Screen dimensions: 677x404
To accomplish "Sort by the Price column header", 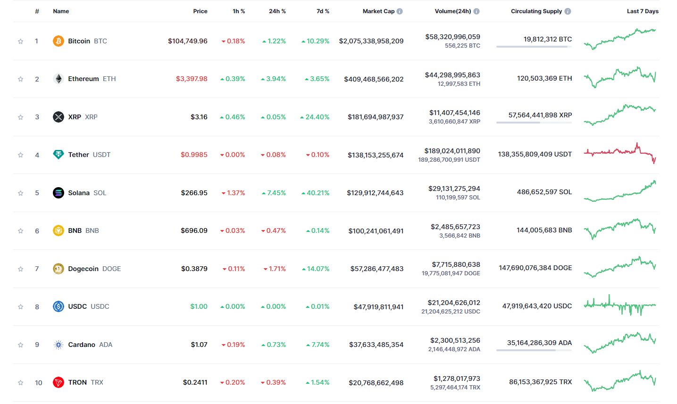I will pos(200,11).
